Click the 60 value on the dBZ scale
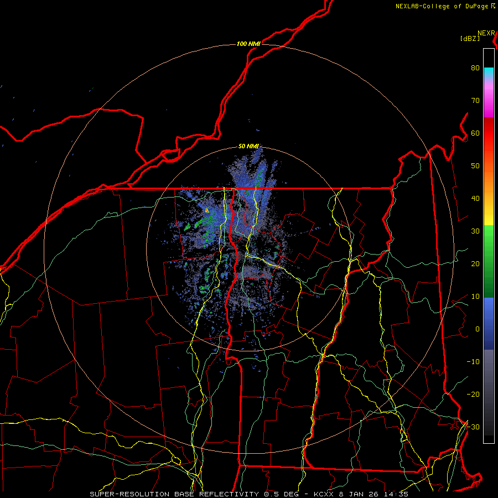 (475, 133)
